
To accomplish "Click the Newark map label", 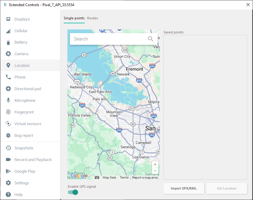I will point(123,74).
